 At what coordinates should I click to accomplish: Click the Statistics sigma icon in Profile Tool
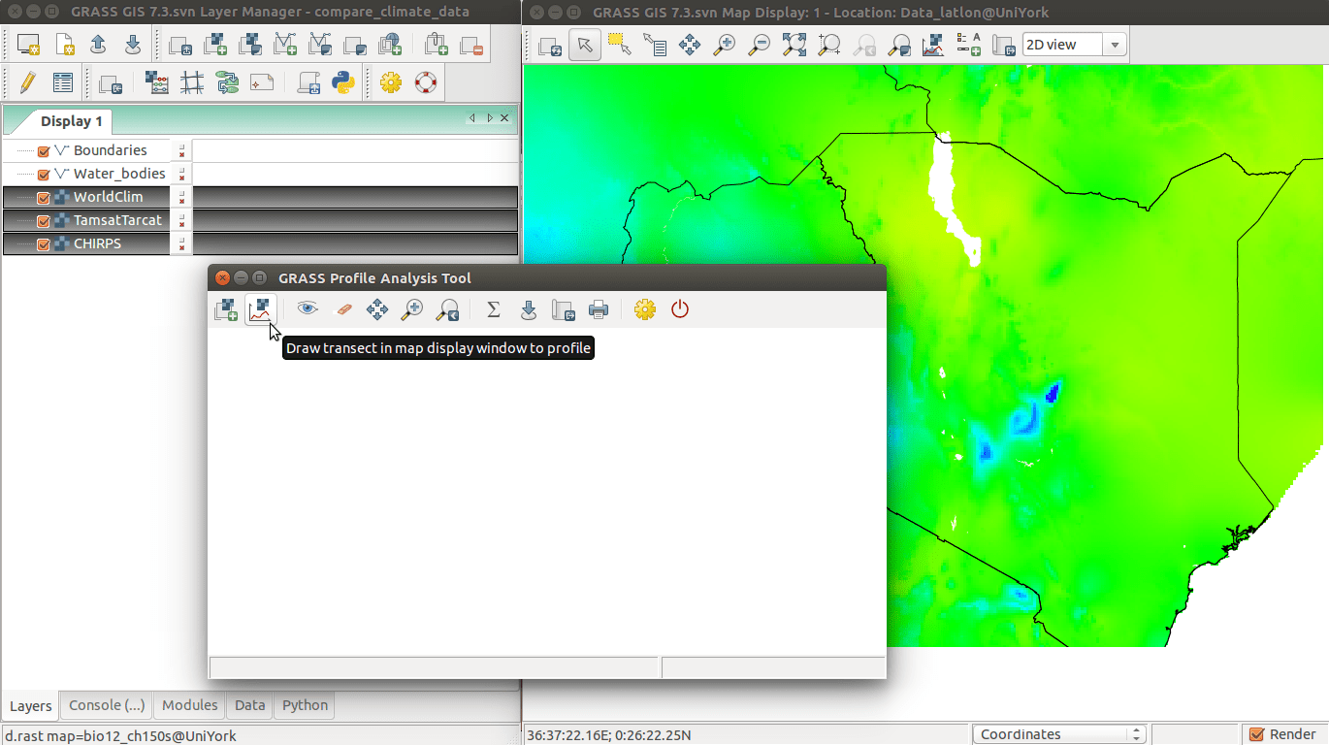[493, 308]
